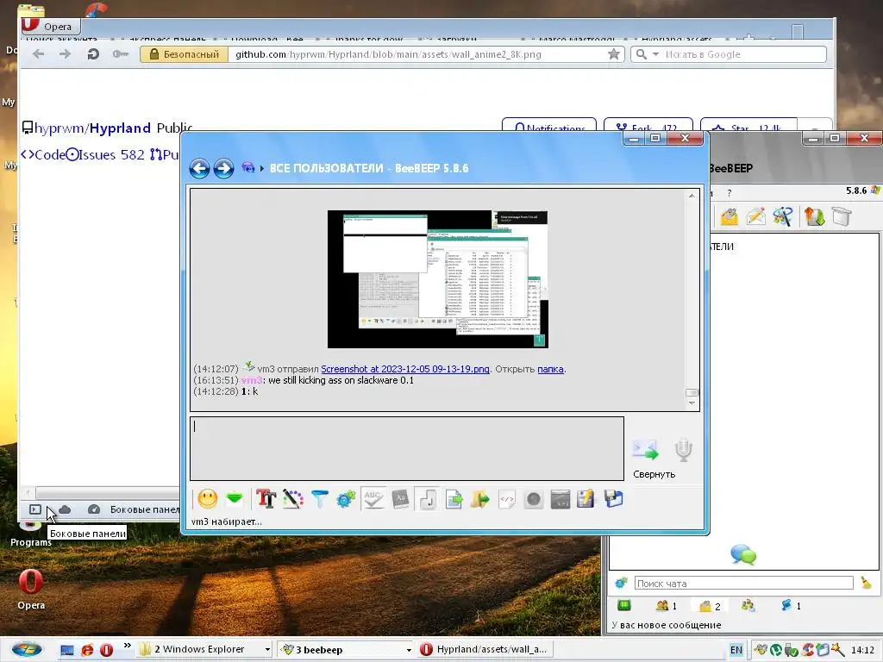Click the Безопасный security badge in Opera
Image resolution: width=883 pixels, height=662 pixels.
(x=184, y=54)
